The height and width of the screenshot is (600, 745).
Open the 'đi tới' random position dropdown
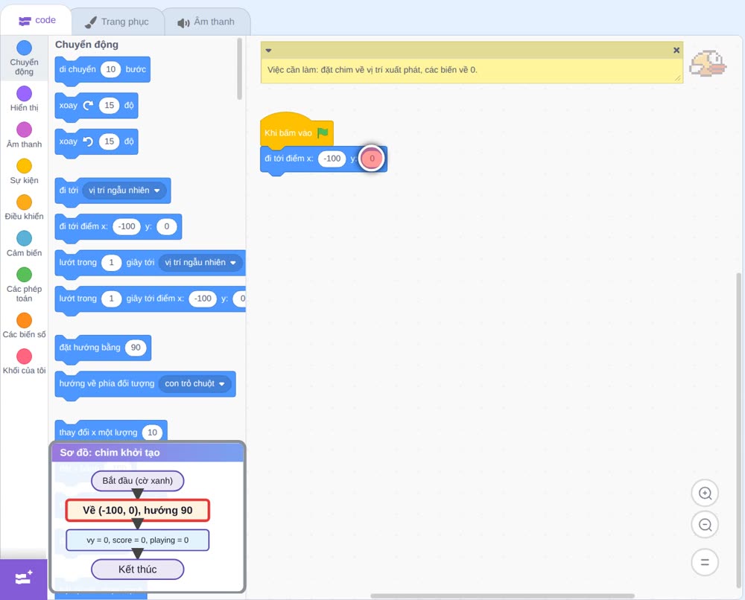tap(124, 191)
